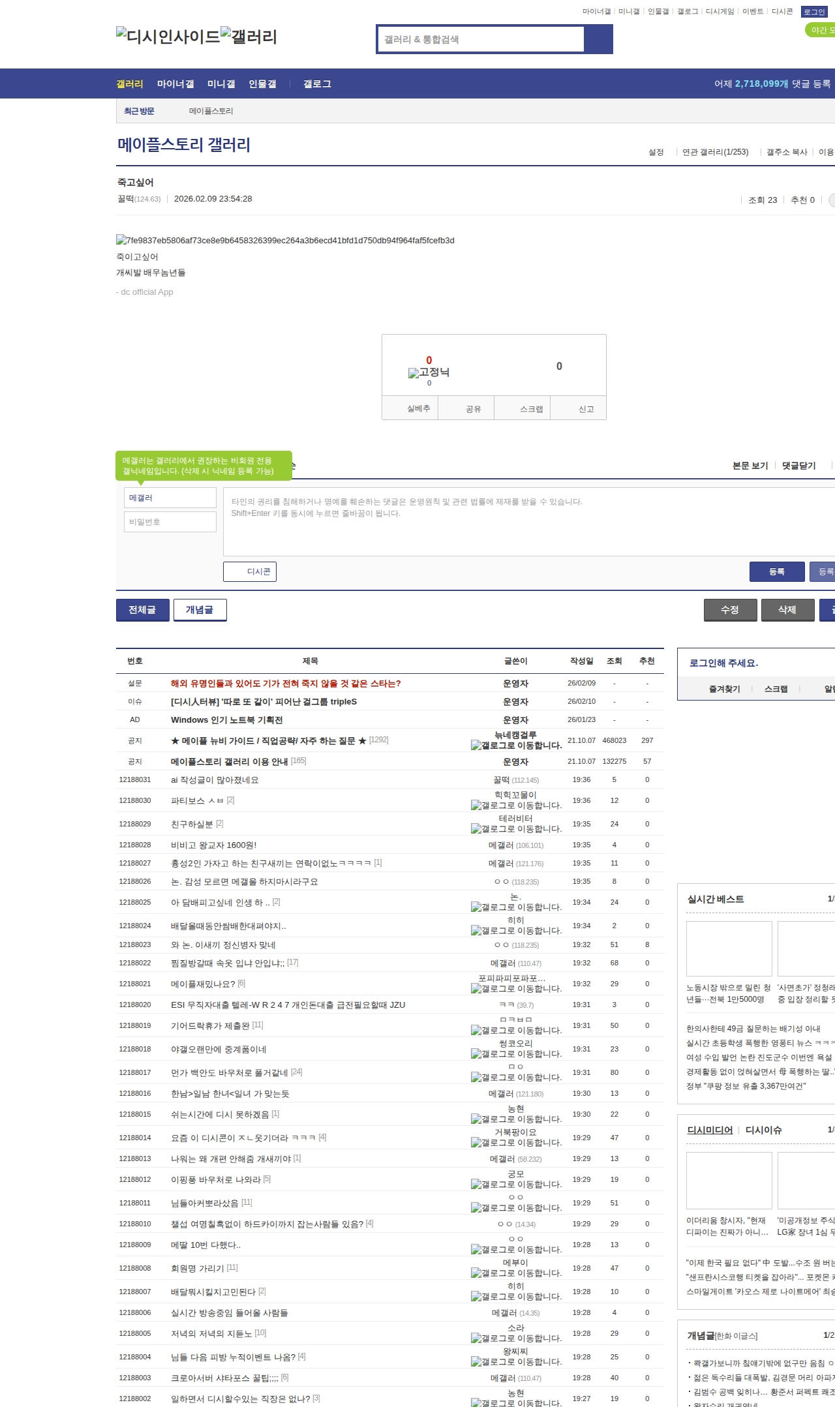Click the 디시콘 emoticon button
Screen dimensions: 835x1407
[250, 571]
